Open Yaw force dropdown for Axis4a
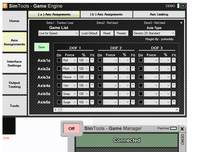This screenshot has height=152, width=197. pyautogui.click(x=69, y=85)
